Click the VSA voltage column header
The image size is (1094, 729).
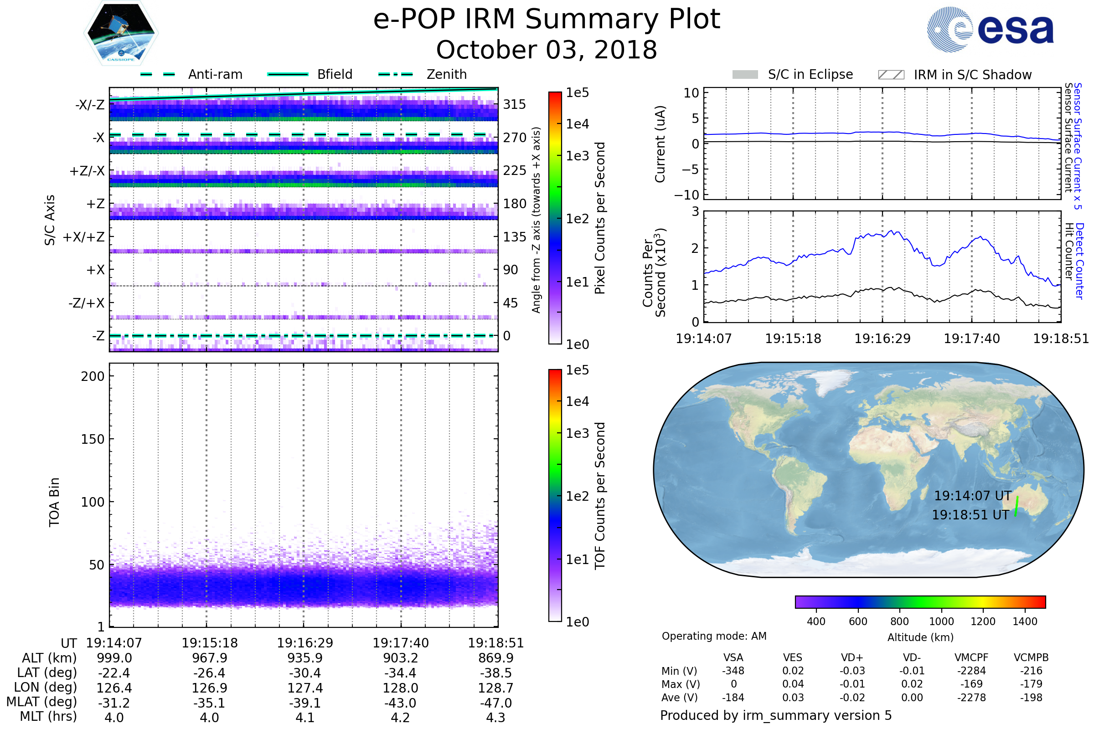tap(733, 657)
